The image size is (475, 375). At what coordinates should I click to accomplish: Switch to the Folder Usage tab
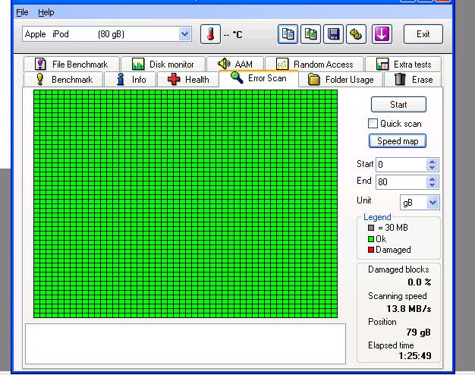click(x=341, y=80)
